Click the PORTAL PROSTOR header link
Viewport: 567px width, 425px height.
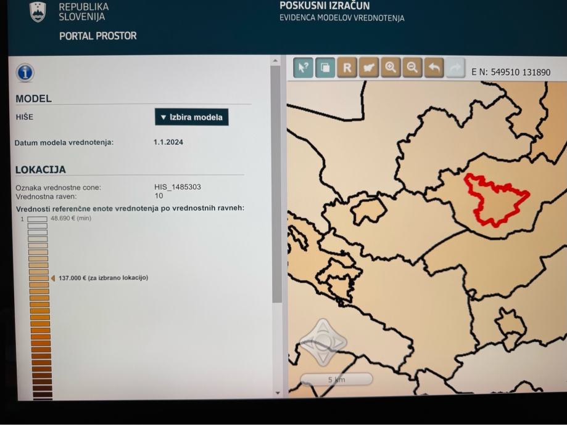[97, 36]
